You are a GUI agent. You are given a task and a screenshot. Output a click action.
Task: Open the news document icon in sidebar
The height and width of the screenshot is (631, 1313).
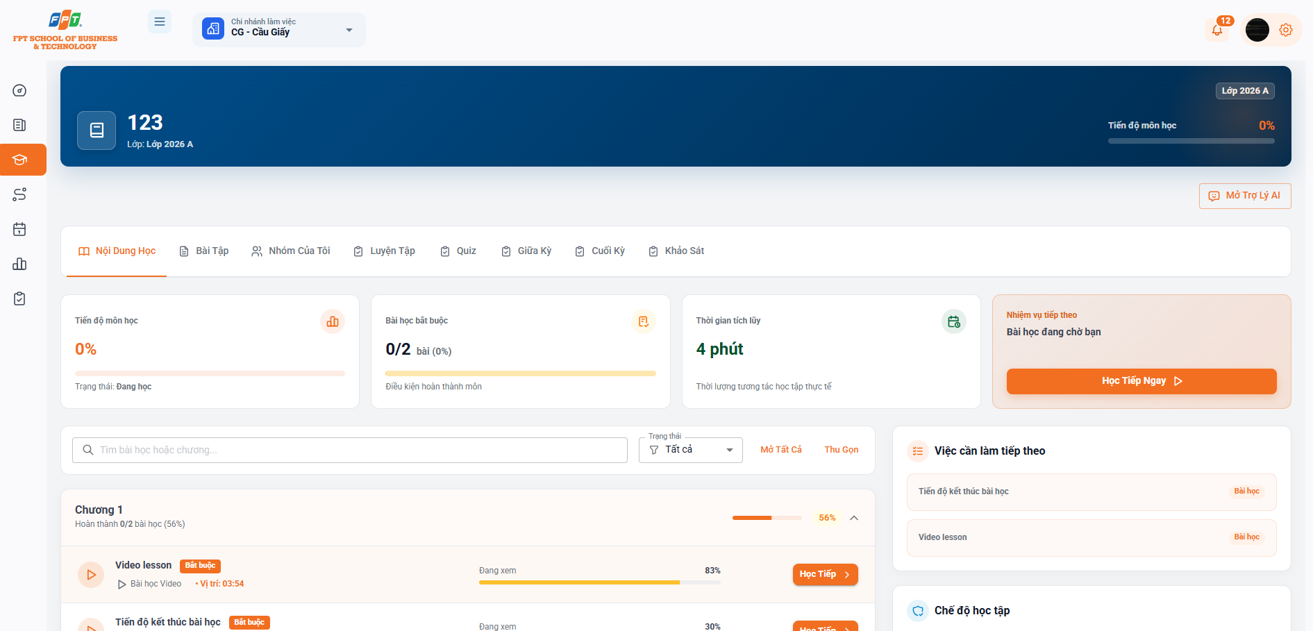pyautogui.click(x=19, y=125)
